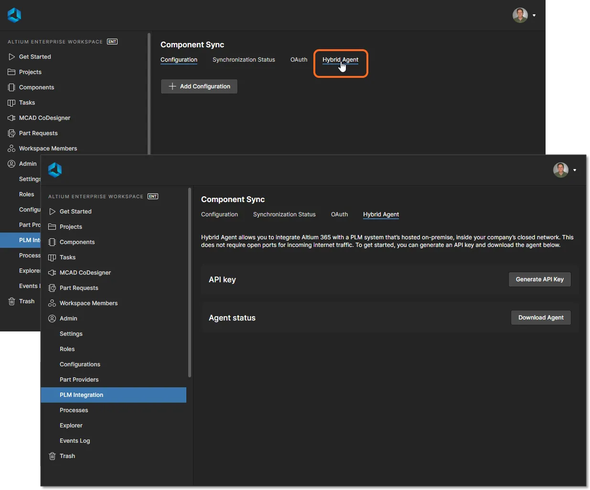Click the Get Started play icon in the back window

tap(11, 57)
